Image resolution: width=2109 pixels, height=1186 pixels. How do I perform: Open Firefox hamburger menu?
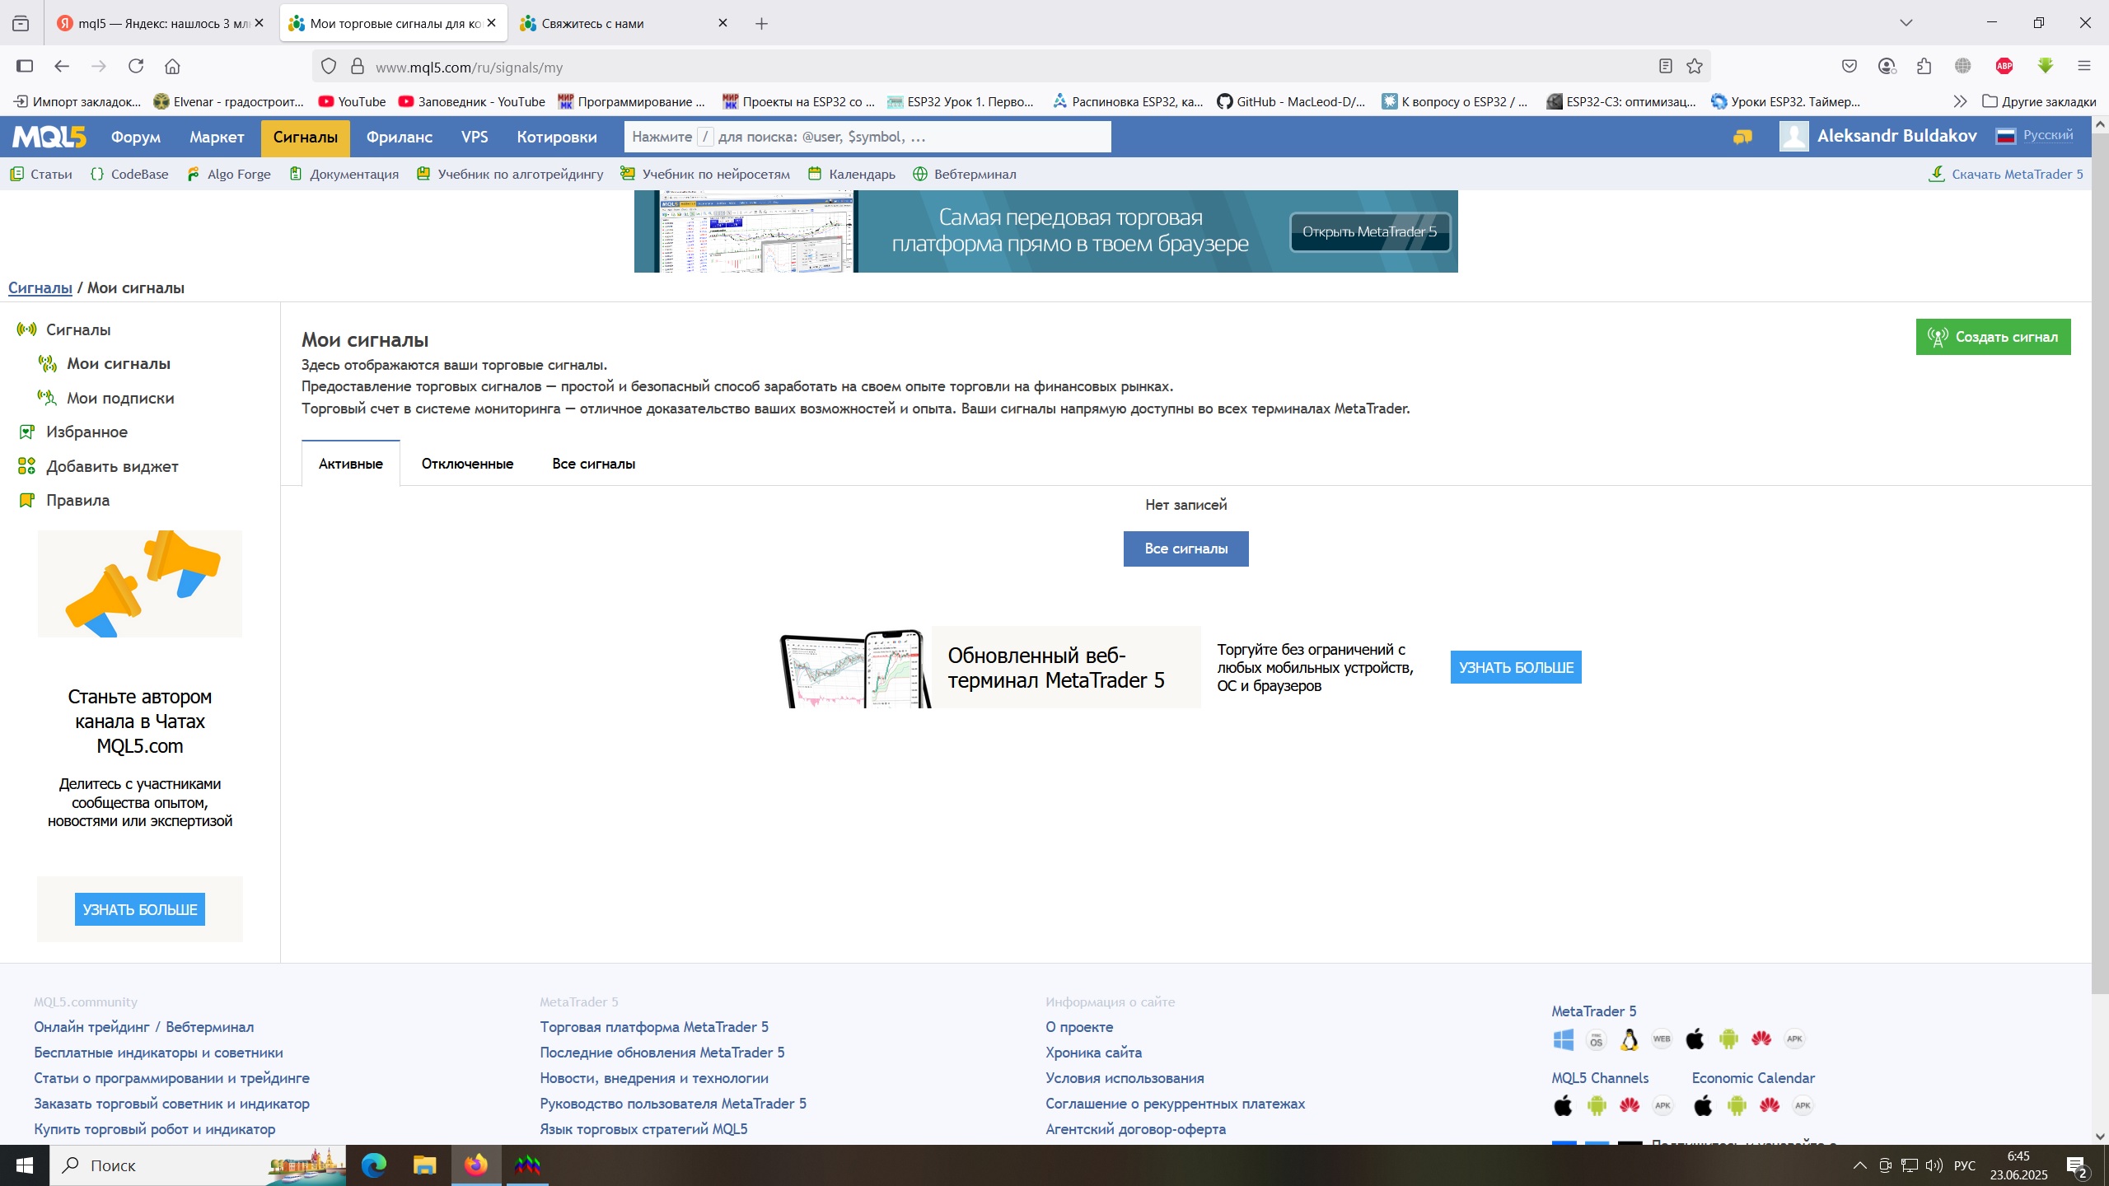[2084, 67]
